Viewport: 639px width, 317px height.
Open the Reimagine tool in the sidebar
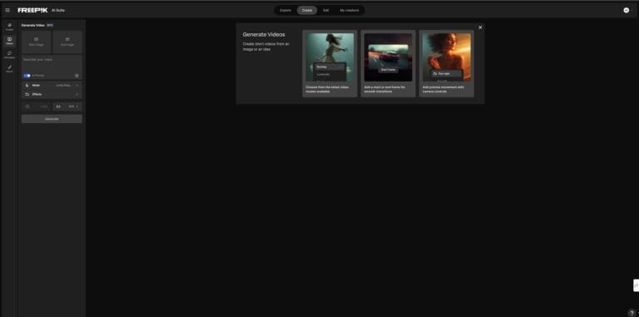9,55
